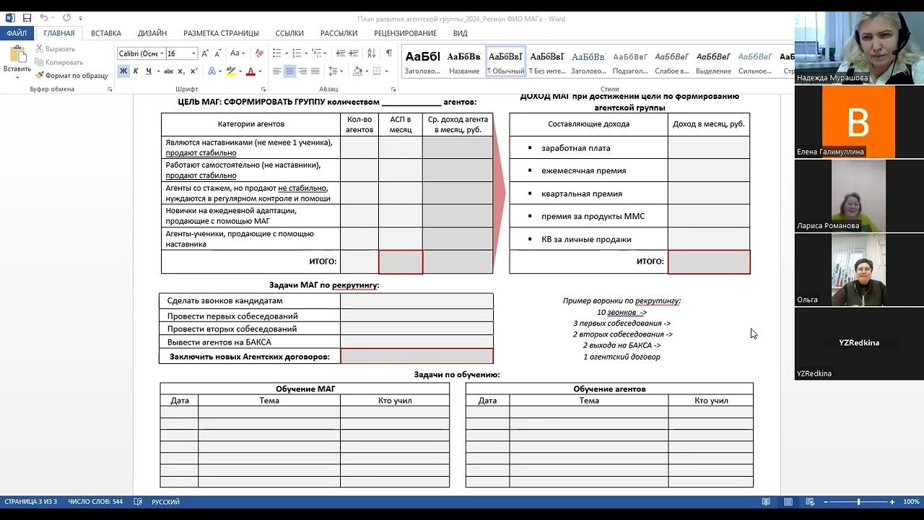Apply the Название style

[463, 62]
